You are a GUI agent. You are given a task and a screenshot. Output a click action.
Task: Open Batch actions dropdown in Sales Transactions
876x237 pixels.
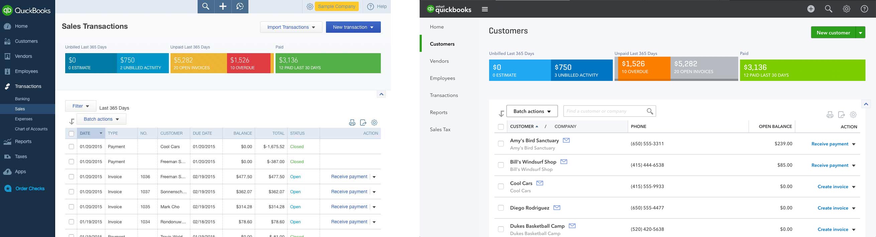(x=102, y=119)
